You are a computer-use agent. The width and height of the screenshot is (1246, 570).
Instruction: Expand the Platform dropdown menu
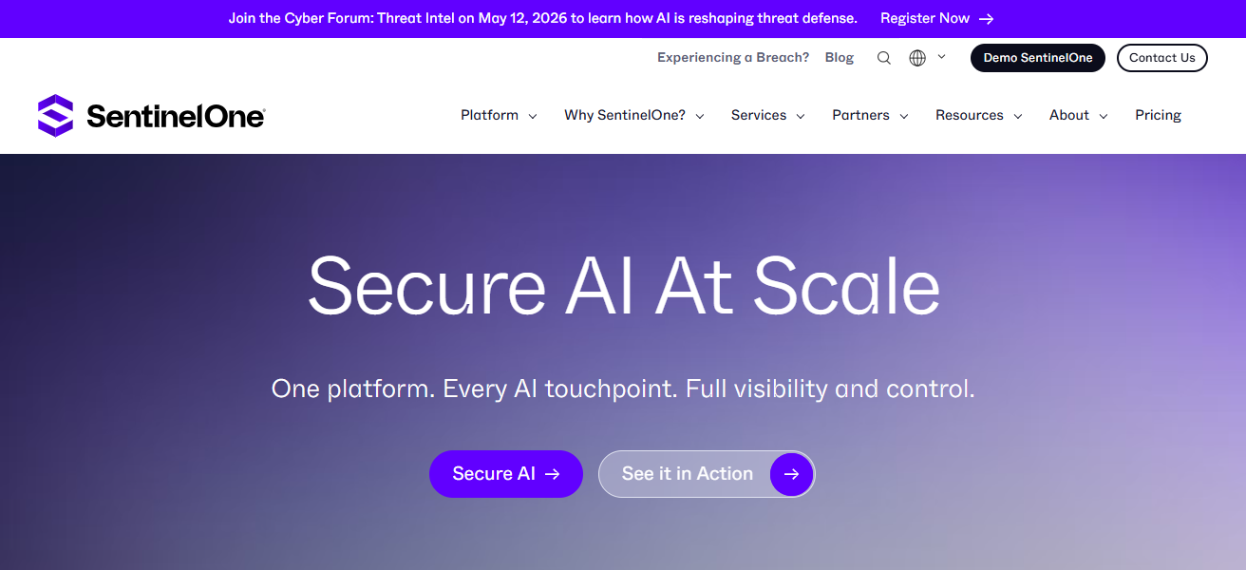pyautogui.click(x=490, y=115)
